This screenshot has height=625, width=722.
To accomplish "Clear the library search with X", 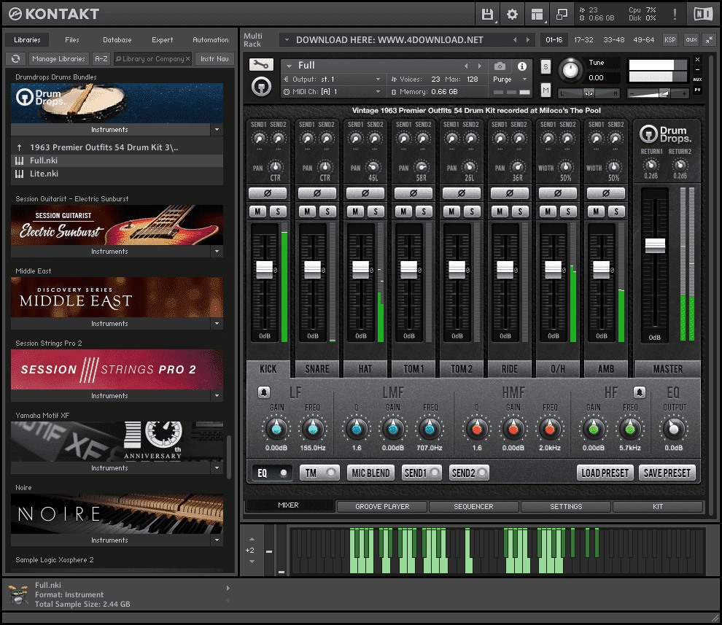I will coord(188,59).
